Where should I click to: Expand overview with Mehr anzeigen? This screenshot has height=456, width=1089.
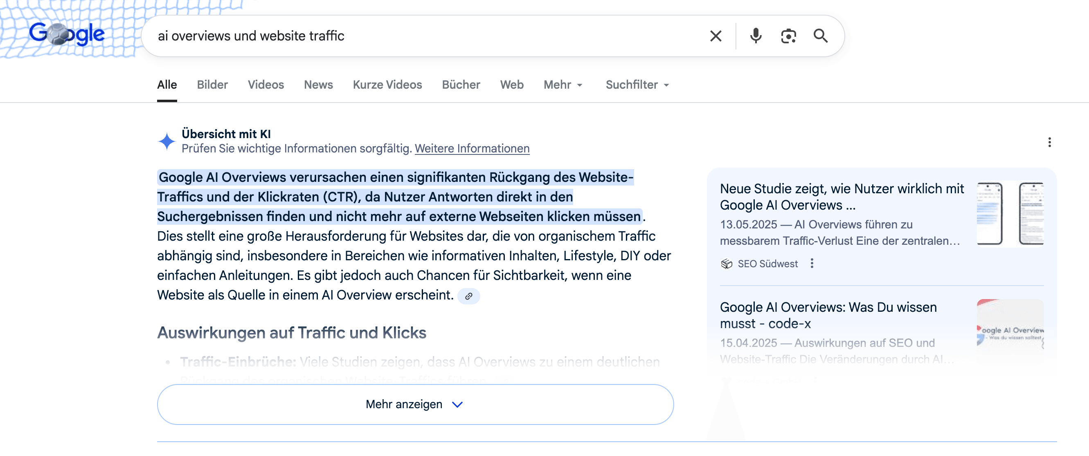[x=415, y=404]
